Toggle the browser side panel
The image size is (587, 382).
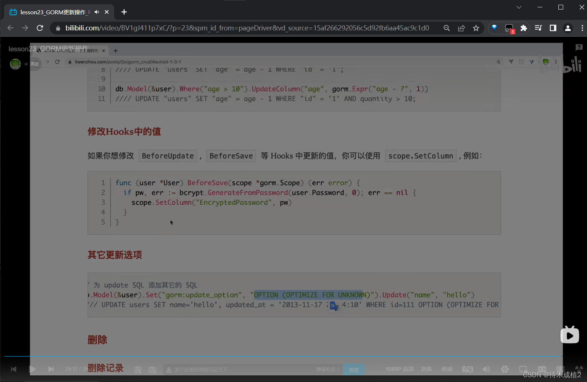tap(553, 28)
